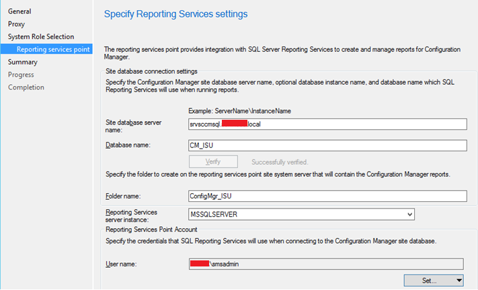
Task: Select Reporting services point step
Action: [46, 49]
